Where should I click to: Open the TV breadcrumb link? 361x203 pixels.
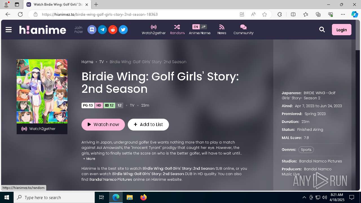(x=102, y=62)
